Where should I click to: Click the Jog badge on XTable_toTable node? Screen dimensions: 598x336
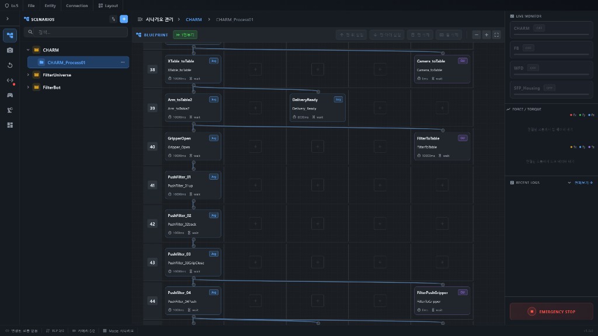pos(214,61)
